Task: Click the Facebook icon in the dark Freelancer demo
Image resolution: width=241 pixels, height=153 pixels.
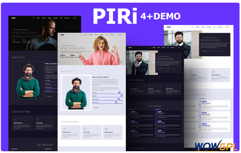Action: (165, 68)
